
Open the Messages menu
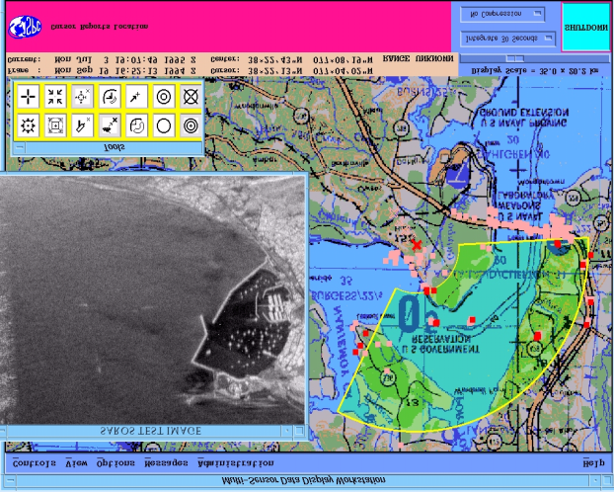(166, 463)
